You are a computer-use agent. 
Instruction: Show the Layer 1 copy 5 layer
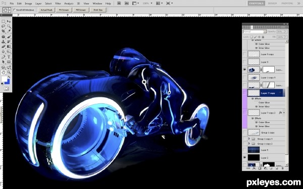(x=244, y=78)
